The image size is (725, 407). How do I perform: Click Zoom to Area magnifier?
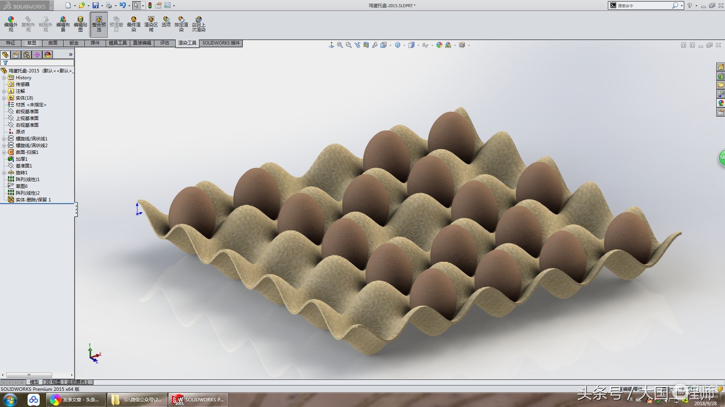click(x=349, y=45)
